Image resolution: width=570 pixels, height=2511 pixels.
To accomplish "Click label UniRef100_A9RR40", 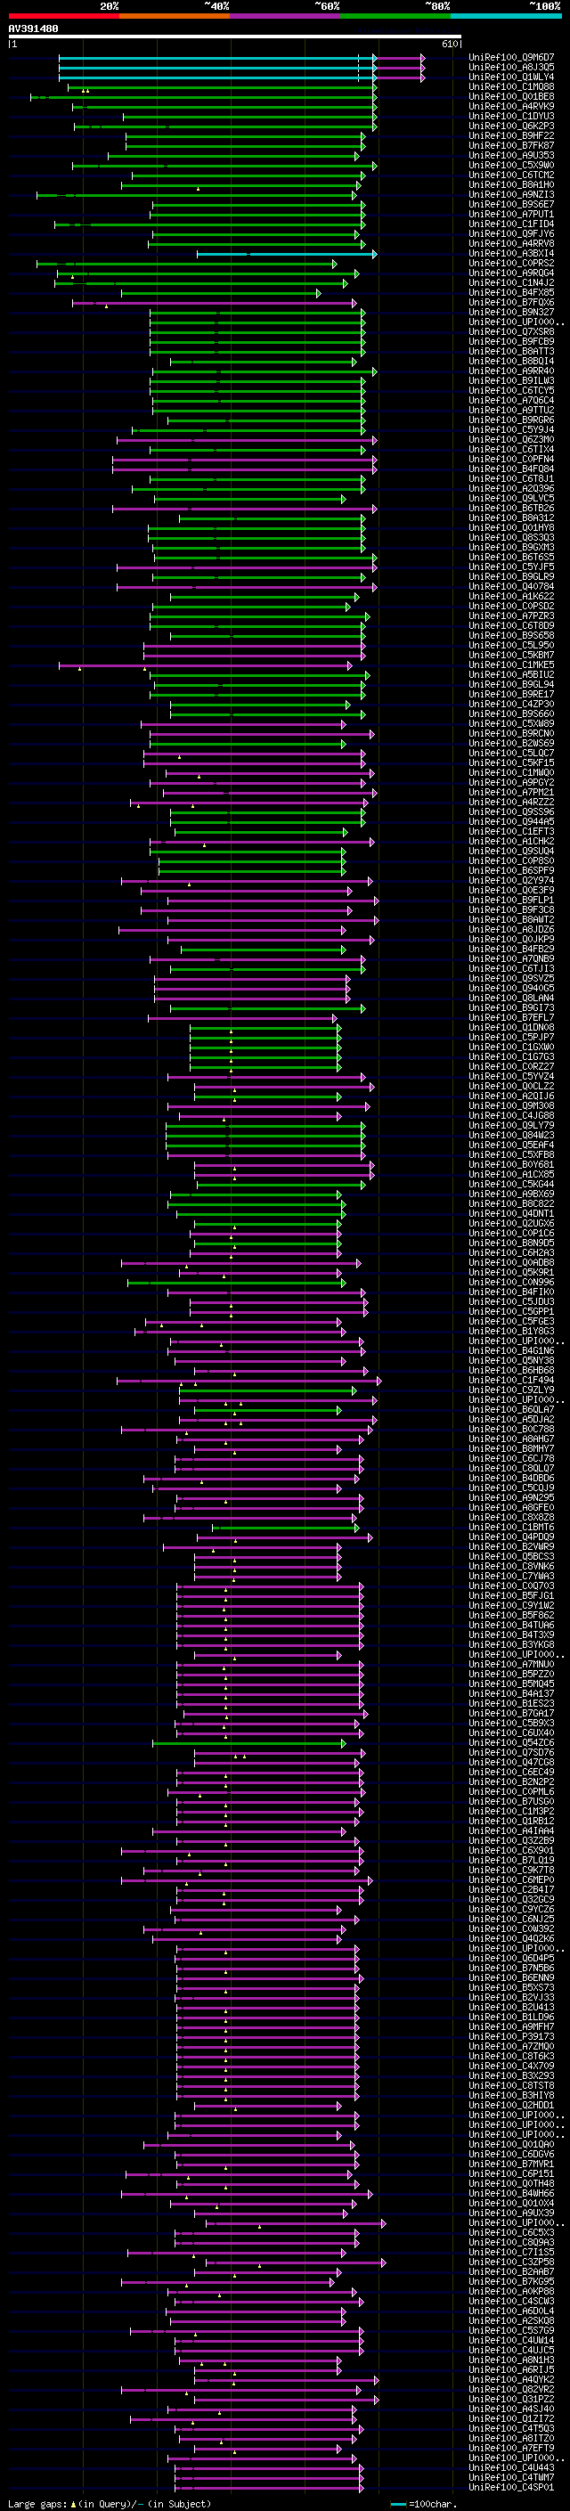I will click(511, 371).
